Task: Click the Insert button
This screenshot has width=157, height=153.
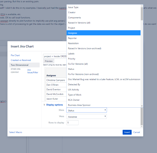Action: [x=127, y=132]
